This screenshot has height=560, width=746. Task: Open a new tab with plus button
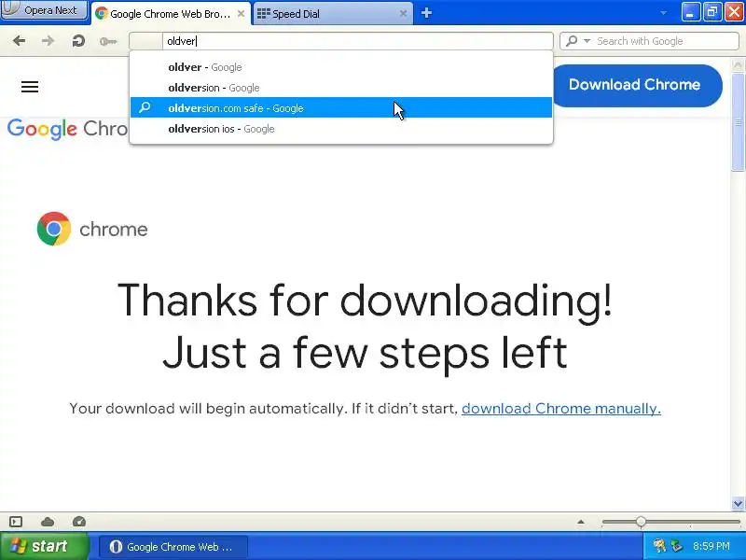(x=426, y=13)
